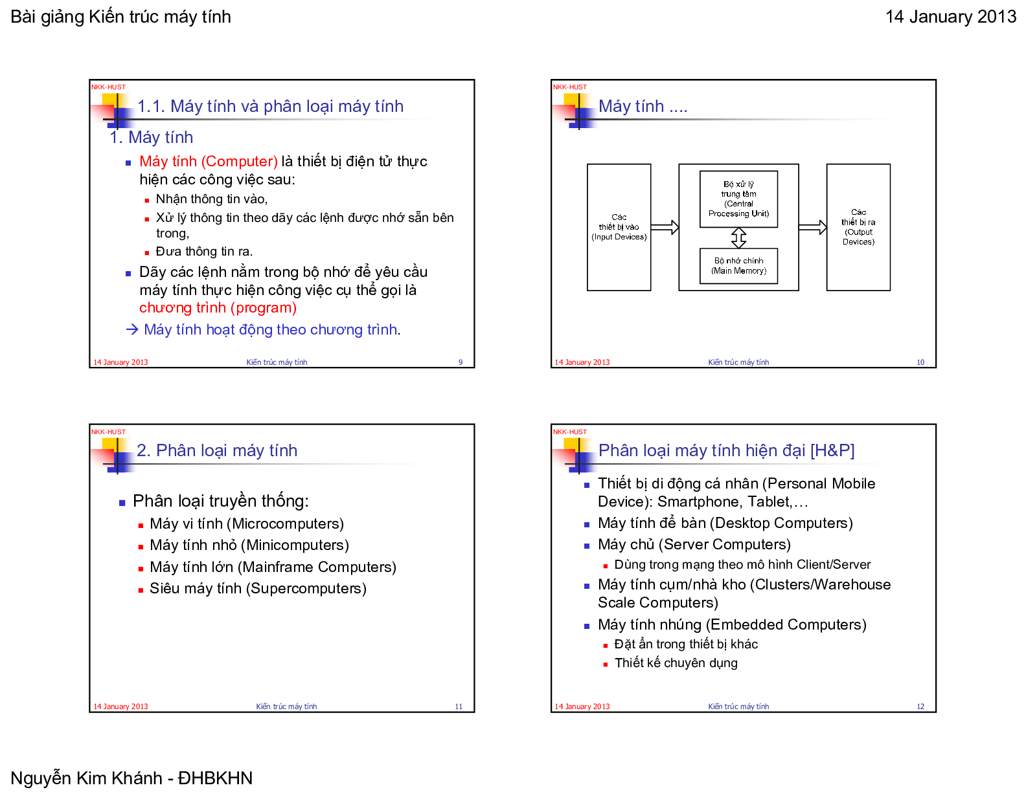Click 'Máy tính nhúng (Embedded Computers)'

(x=732, y=624)
